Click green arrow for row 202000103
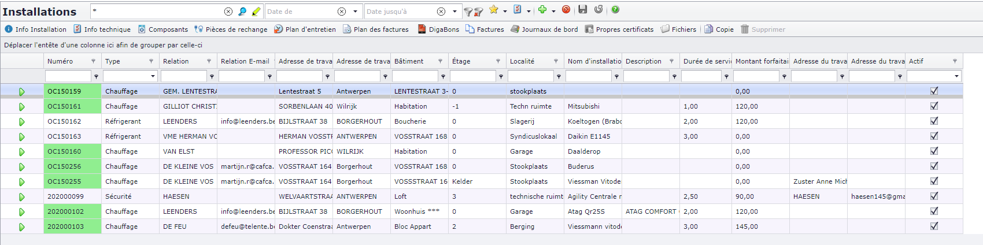Screen dimensions: 983x245 tap(21, 227)
